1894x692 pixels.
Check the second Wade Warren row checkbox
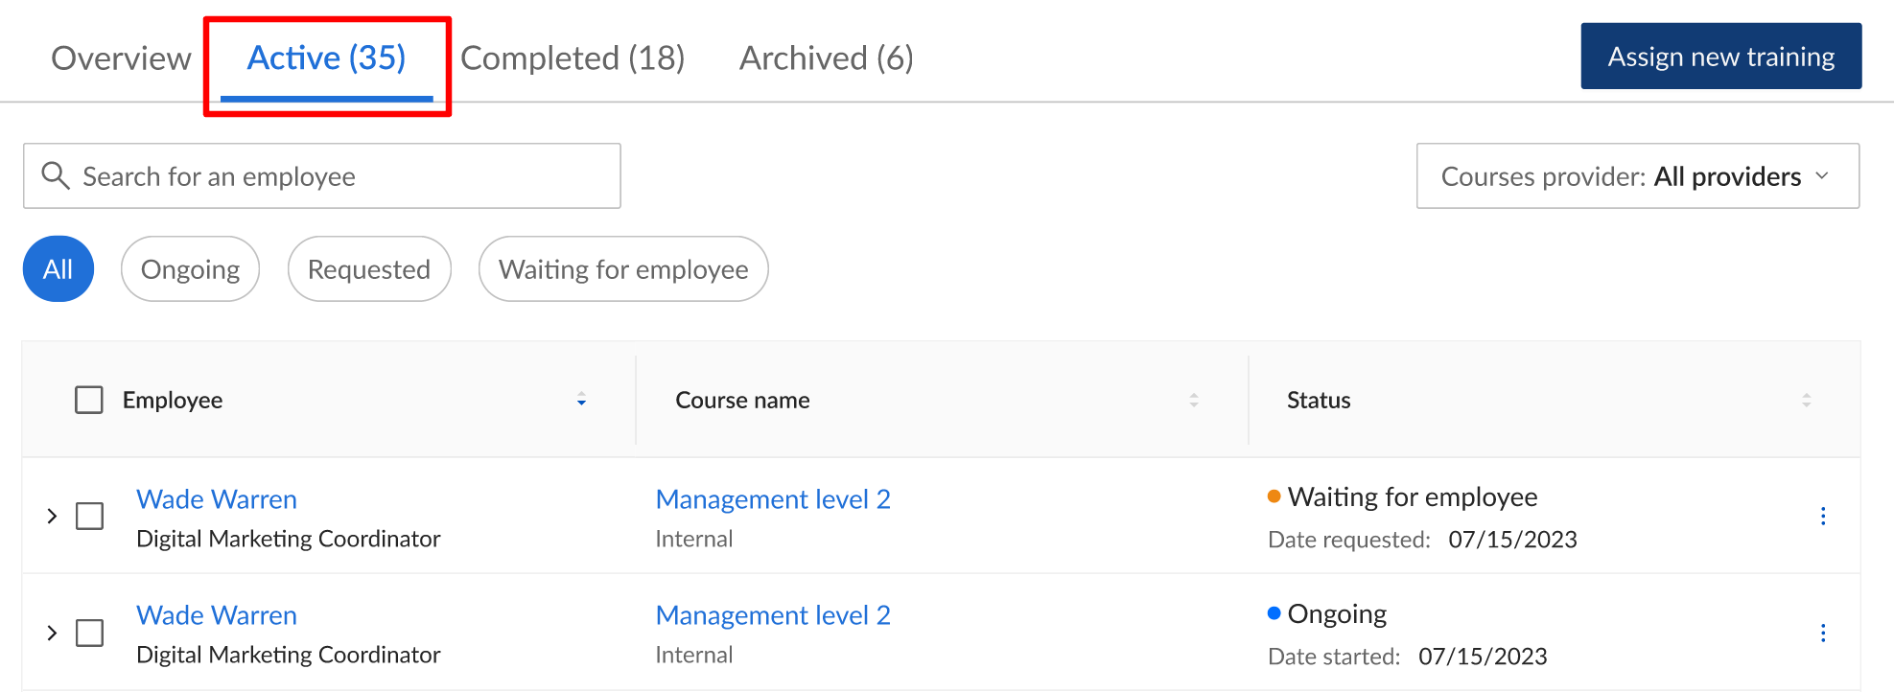point(90,634)
